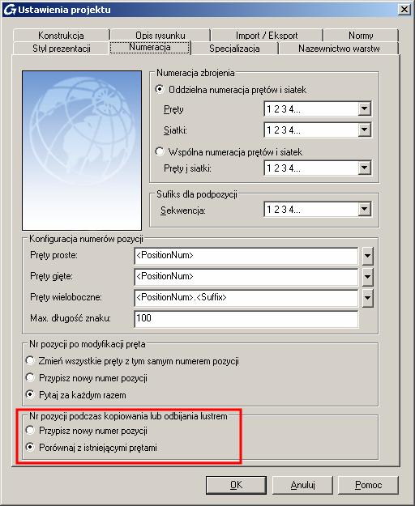
Task: Select the 'Numeracja' tab
Action: [x=149, y=47]
